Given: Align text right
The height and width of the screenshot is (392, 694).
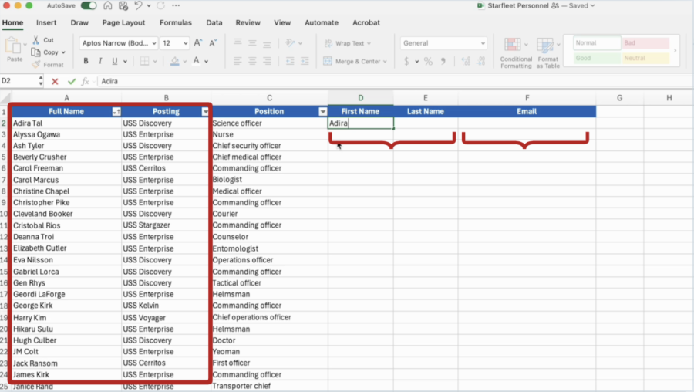Looking at the screenshot, I should 267,61.
